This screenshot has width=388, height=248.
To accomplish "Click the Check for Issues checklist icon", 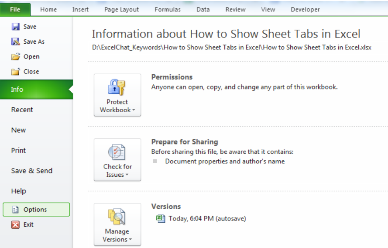I will [x=117, y=152].
